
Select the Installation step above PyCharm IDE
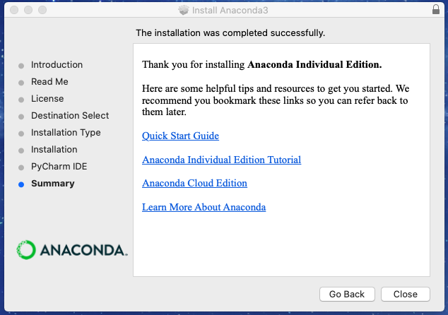pos(54,150)
